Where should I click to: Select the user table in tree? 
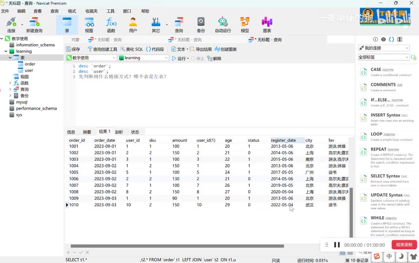(29, 70)
